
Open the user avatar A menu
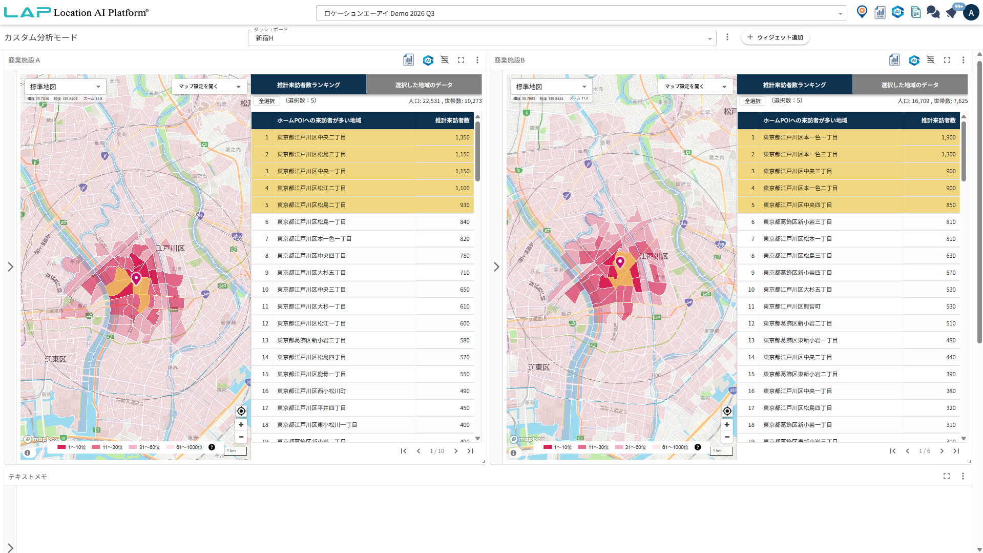971,13
